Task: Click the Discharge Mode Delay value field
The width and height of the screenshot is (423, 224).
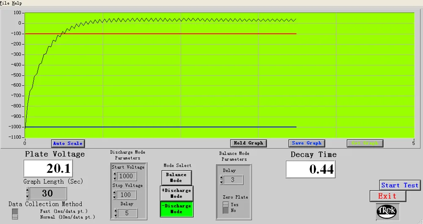Action: pos(127,213)
